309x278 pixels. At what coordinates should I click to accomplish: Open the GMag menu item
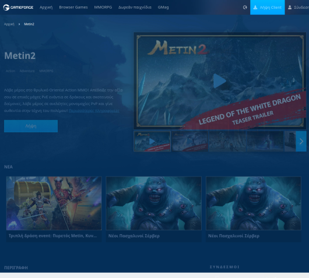click(163, 8)
